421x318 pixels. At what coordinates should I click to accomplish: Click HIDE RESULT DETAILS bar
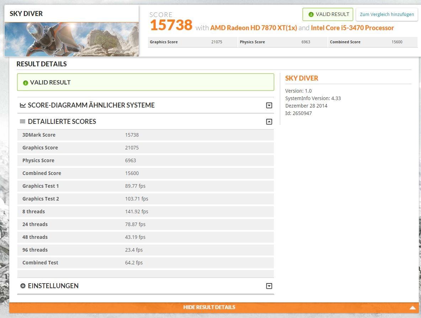tap(214, 307)
